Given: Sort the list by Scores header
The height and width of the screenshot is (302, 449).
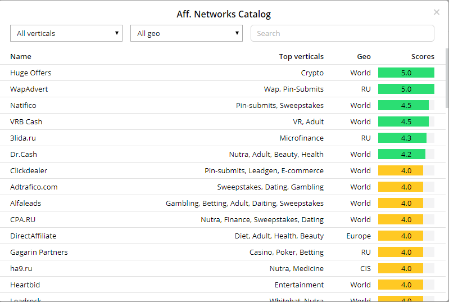Looking at the screenshot, I should (423, 56).
